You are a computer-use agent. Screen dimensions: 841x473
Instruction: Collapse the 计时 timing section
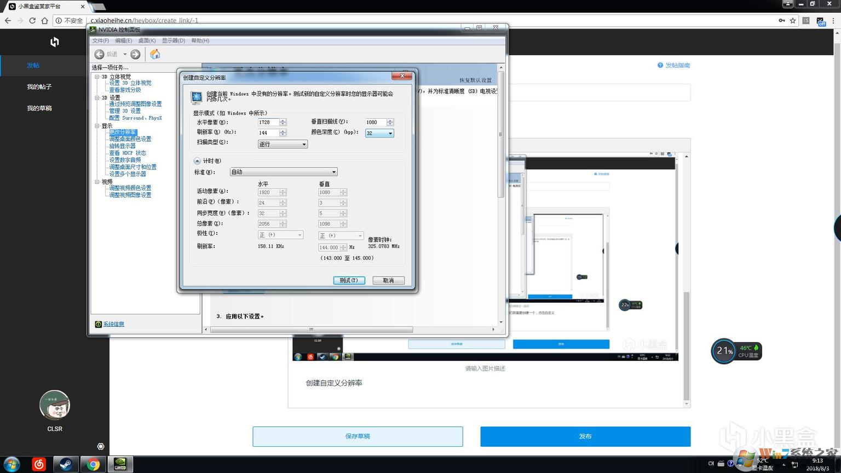pyautogui.click(x=197, y=161)
